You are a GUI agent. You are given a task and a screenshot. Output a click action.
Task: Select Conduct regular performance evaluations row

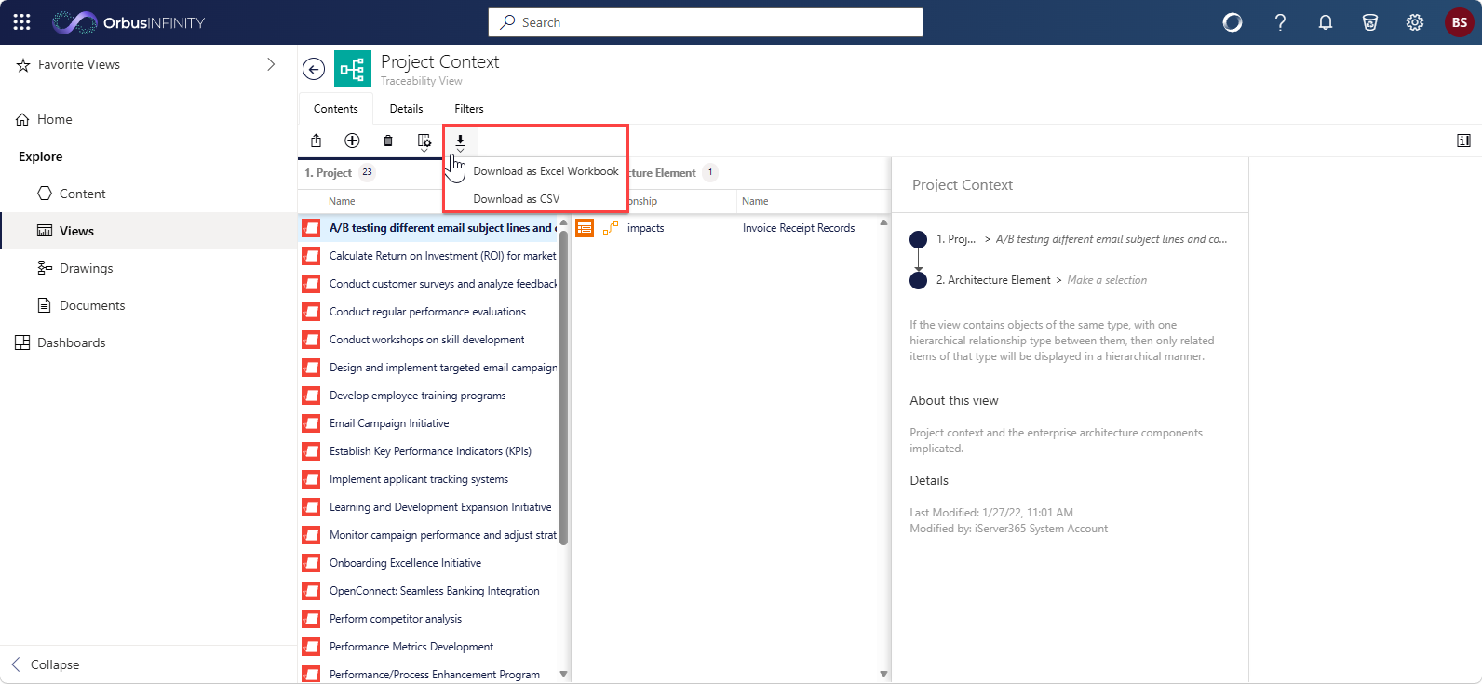[428, 312]
